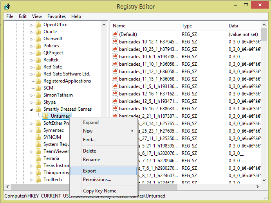Click the Overwolf folder icon

point(38,39)
